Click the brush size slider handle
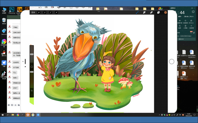This screenshot has width=198, height=123. [32, 54]
